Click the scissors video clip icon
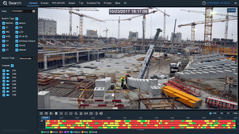The height and width of the screenshot is (134, 239). click(81, 114)
